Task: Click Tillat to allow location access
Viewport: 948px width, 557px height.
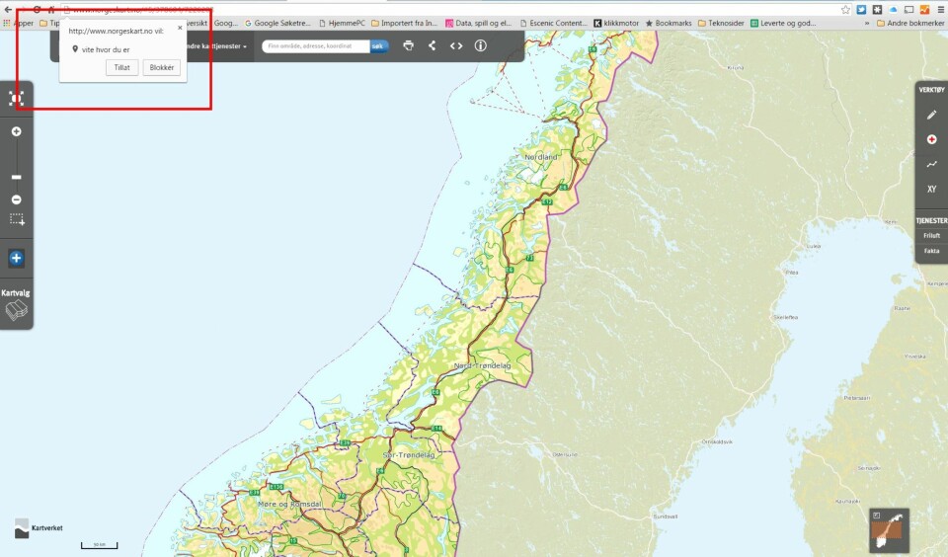Action: tap(121, 67)
